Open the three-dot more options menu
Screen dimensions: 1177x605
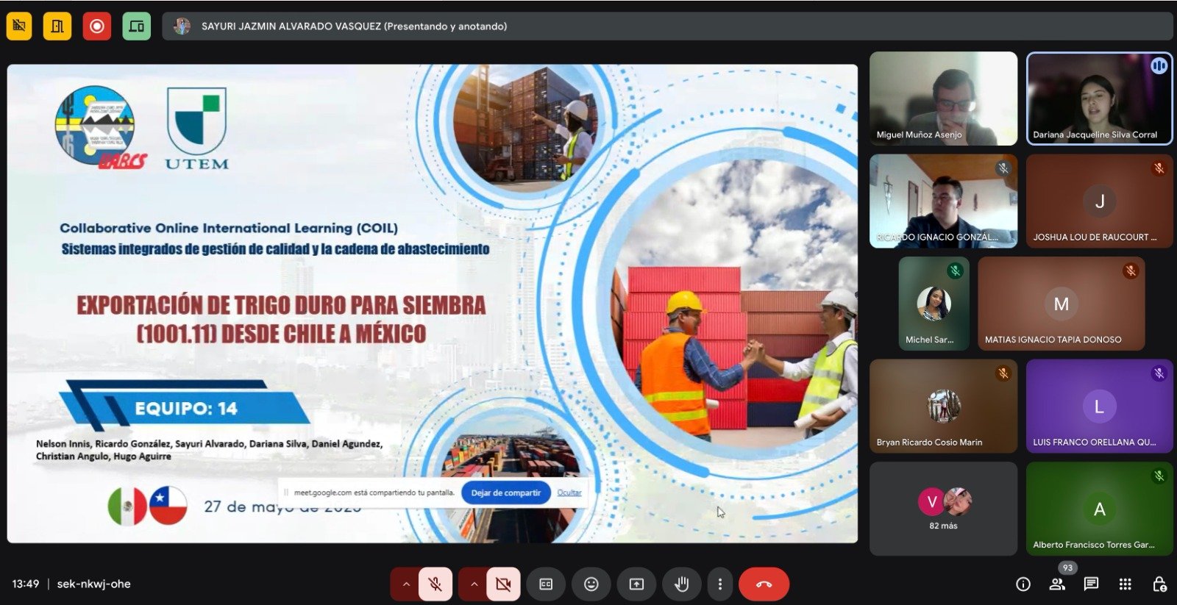click(x=720, y=584)
